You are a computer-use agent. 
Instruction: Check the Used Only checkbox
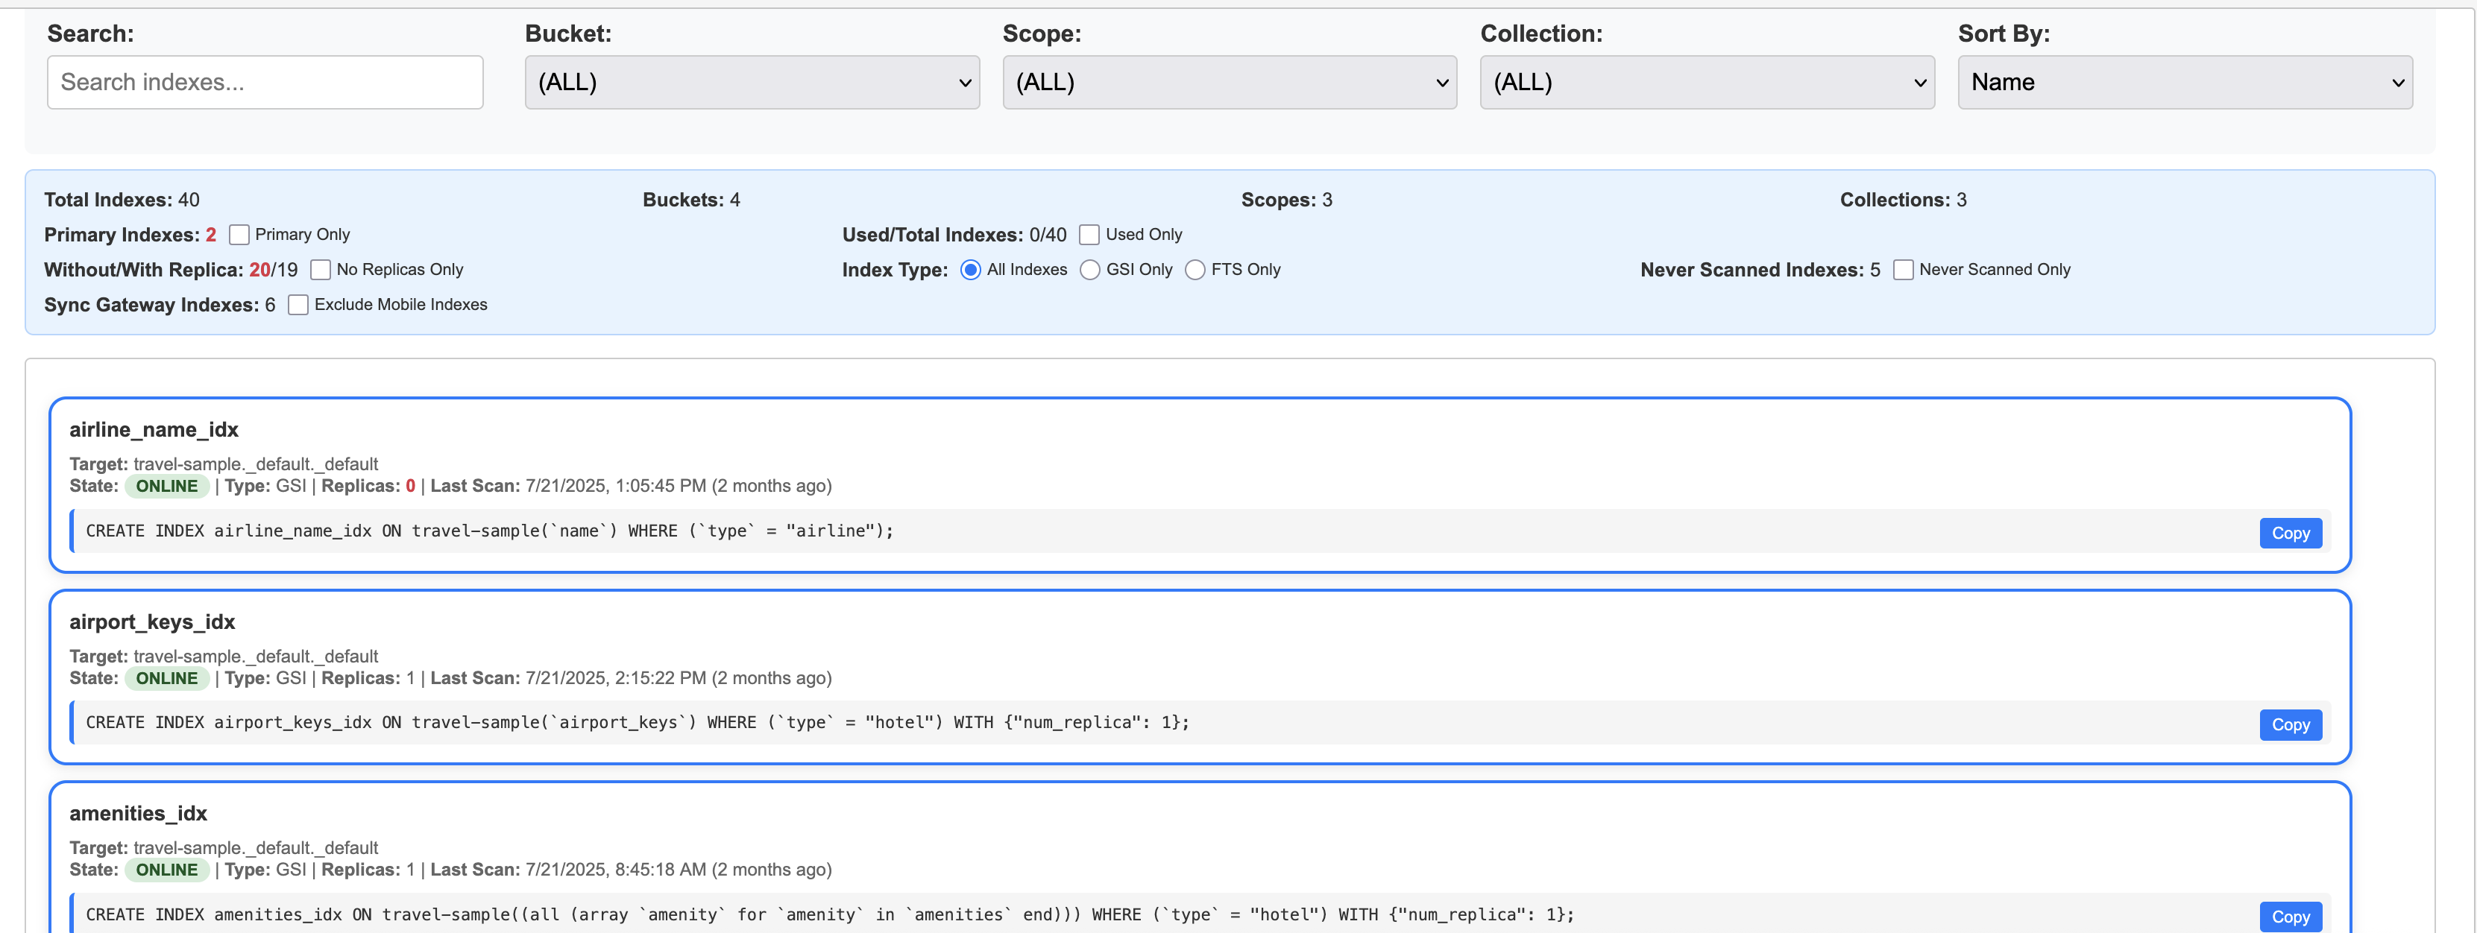coord(1089,235)
